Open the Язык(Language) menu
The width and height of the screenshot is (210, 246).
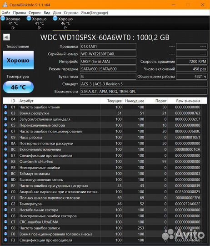coord(95,13)
